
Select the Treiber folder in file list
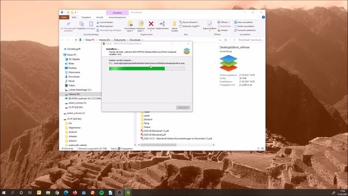click(x=147, y=127)
